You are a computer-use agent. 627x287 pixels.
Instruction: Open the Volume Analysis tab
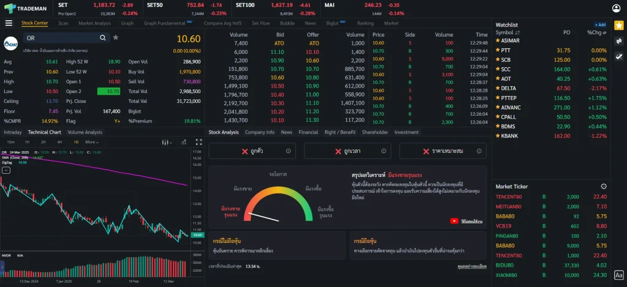point(84,132)
